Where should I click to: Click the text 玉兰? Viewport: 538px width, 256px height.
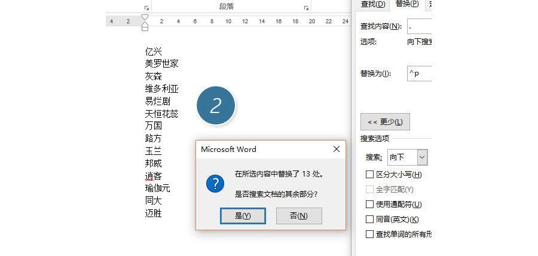coord(154,151)
